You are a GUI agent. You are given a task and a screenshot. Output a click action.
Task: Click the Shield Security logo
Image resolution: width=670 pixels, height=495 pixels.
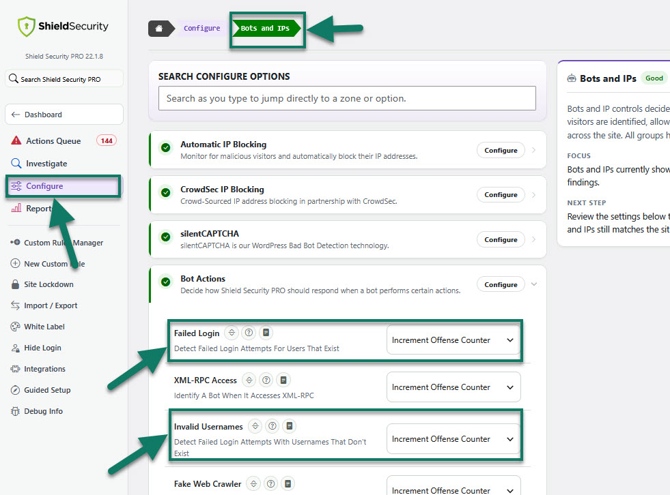pyautogui.click(x=63, y=27)
